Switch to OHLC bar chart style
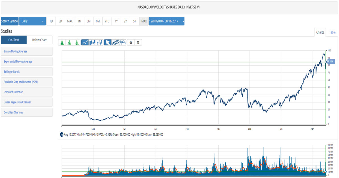The image size is (339, 178). pyautogui.click(x=100, y=43)
